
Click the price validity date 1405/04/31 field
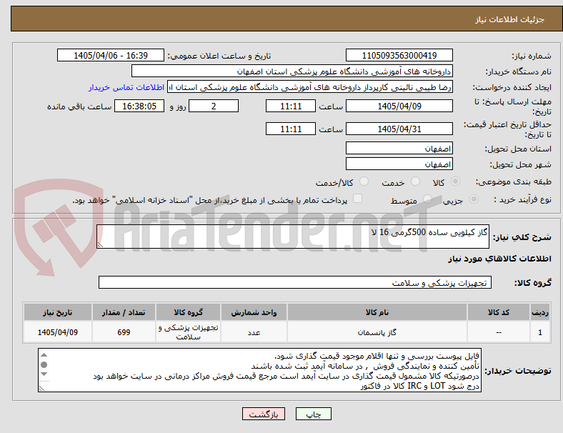[399, 129]
